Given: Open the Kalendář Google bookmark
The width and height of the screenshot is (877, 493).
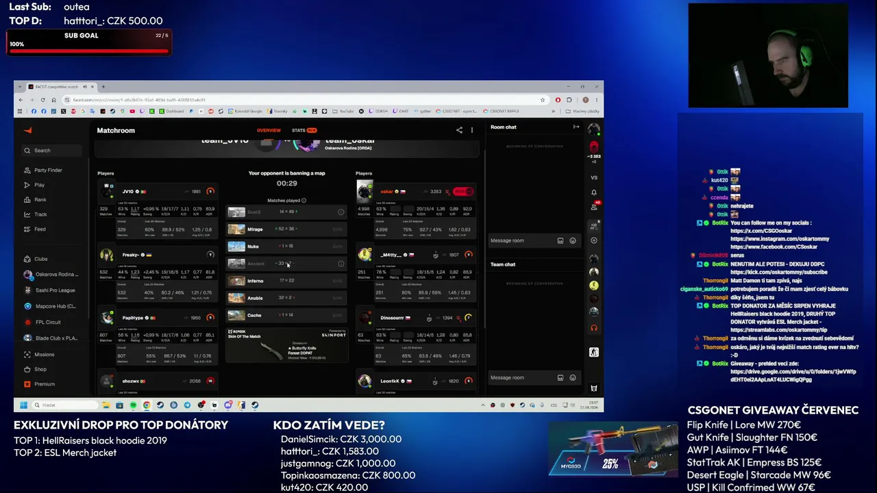Looking at the screenshot, I should point(245,111).
